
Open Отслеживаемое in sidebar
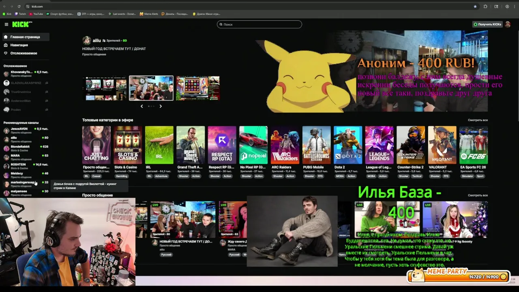click(26, 53)
